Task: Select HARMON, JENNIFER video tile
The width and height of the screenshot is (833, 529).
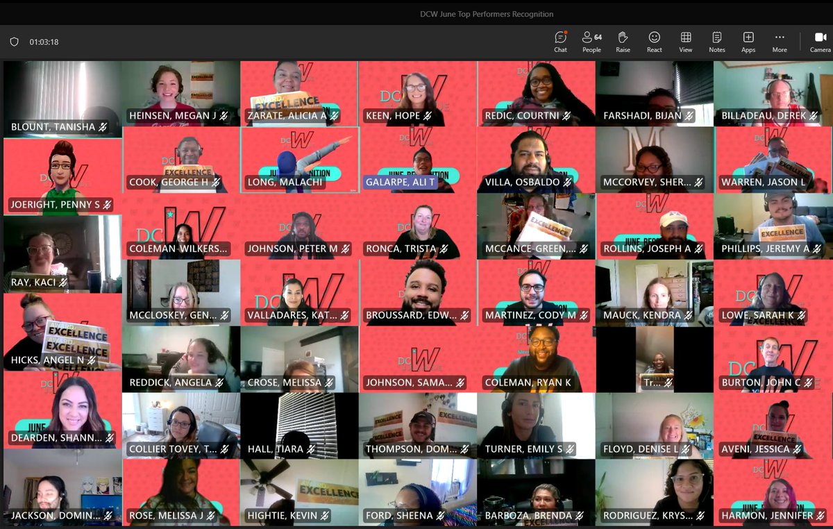Action: [773, 492]
